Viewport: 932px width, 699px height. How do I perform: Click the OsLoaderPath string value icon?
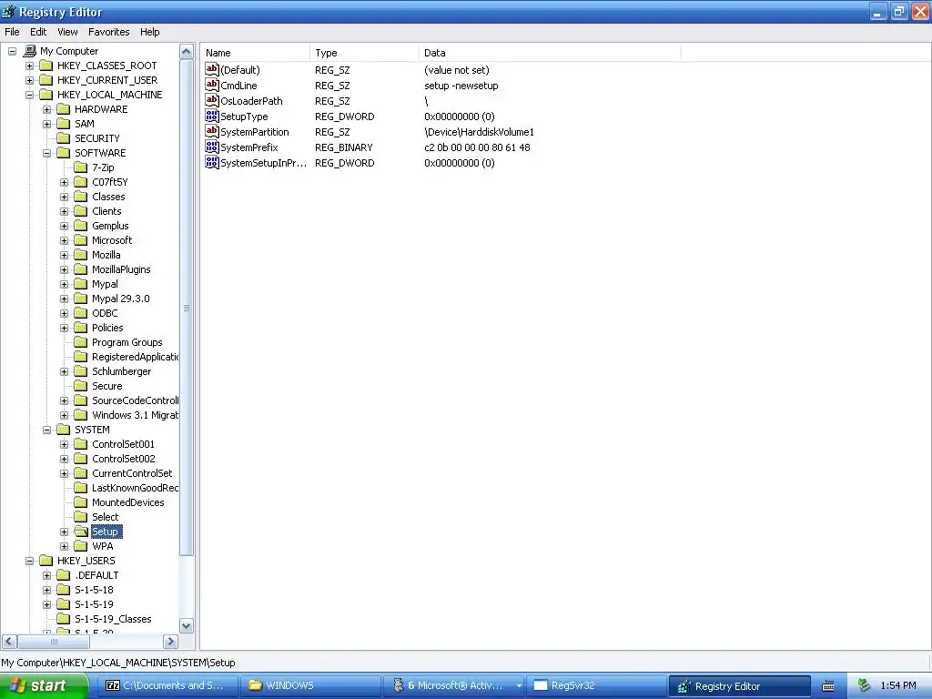(211, 100)
